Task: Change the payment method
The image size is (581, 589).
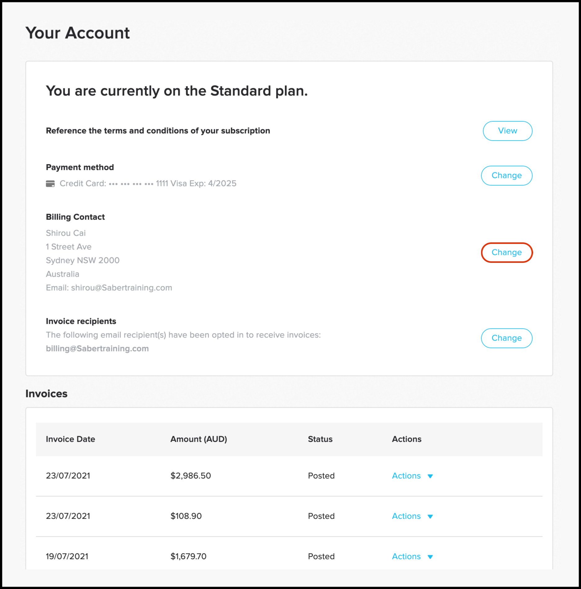Action: click(507, 176)
